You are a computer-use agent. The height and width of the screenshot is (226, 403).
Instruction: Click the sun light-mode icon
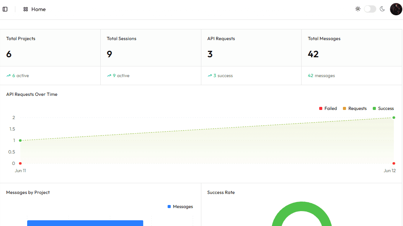(358, 9)
